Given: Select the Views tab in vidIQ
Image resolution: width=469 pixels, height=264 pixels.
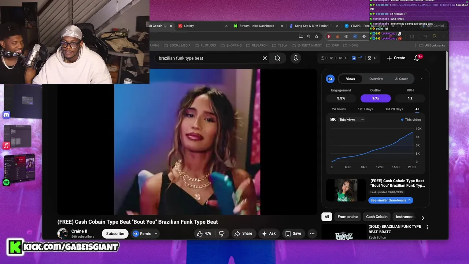Looking at the screenshot, I should [x=350, y=79].
